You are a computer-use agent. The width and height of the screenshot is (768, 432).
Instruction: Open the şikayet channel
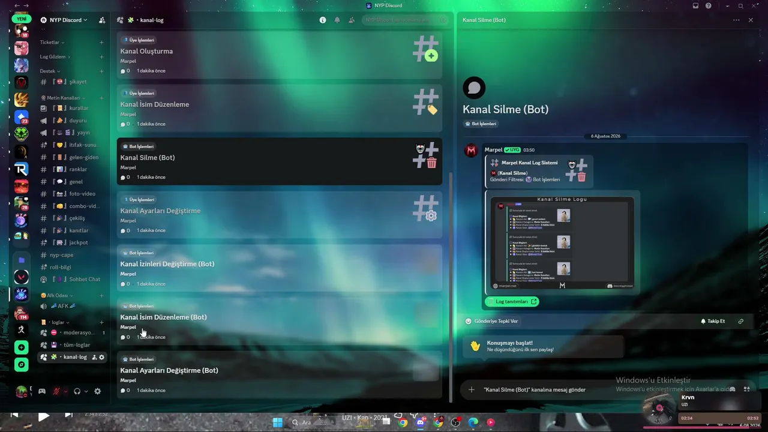72,82
